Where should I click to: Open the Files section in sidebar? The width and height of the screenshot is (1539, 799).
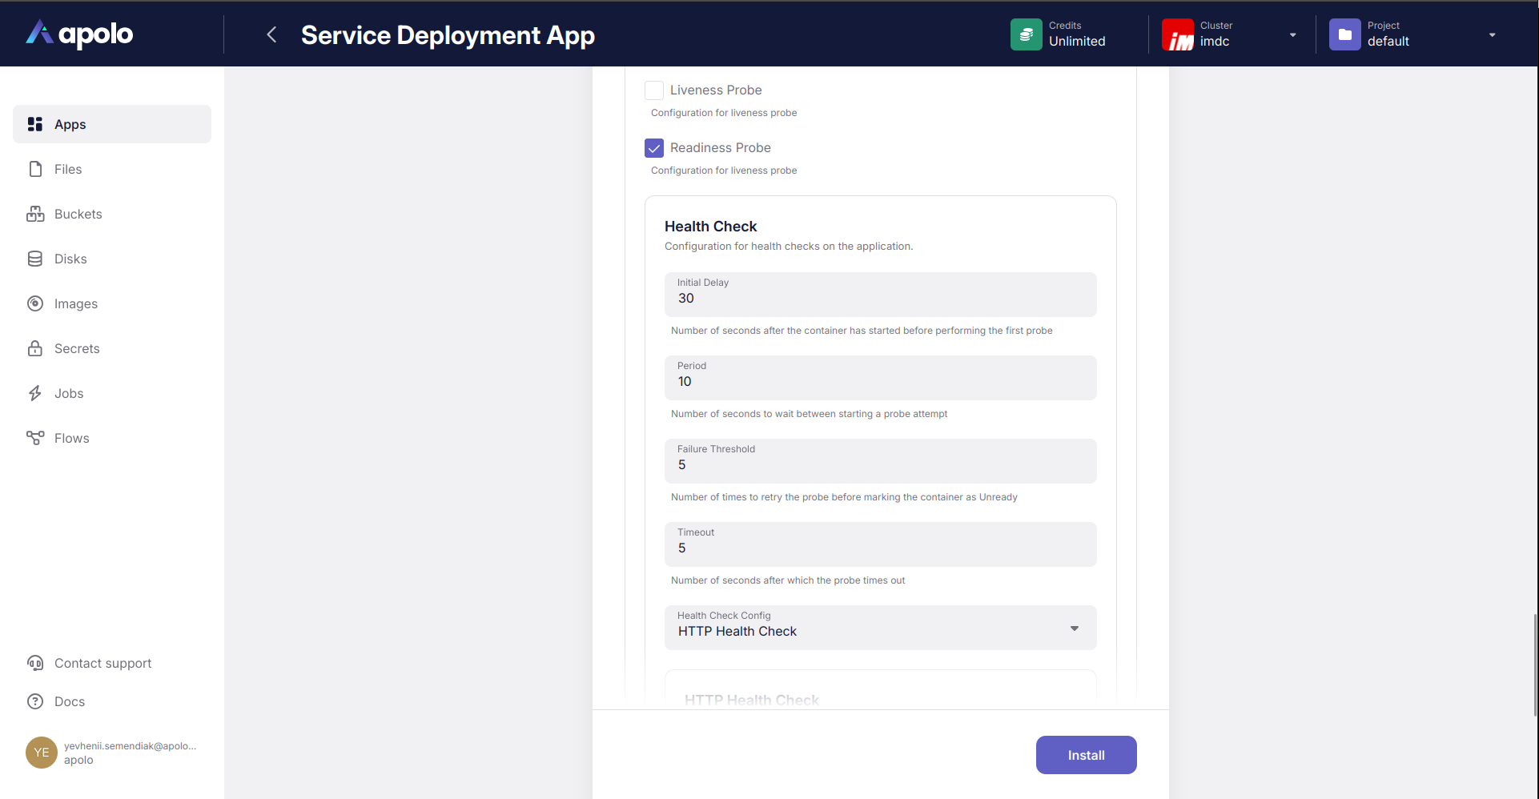click(x=68, y=169)
